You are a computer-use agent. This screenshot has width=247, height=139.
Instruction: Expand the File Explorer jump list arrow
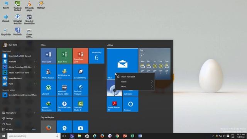tap(35, 113)
